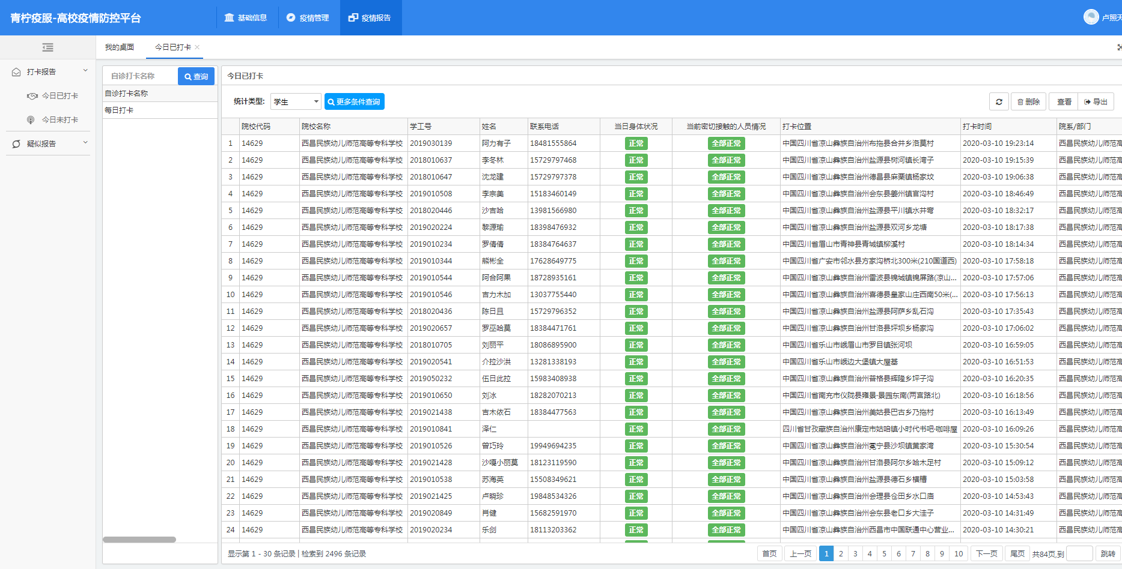Select 每日打卡 in the left list
This screenshot has height=569, width=1122.
point(120,110)
